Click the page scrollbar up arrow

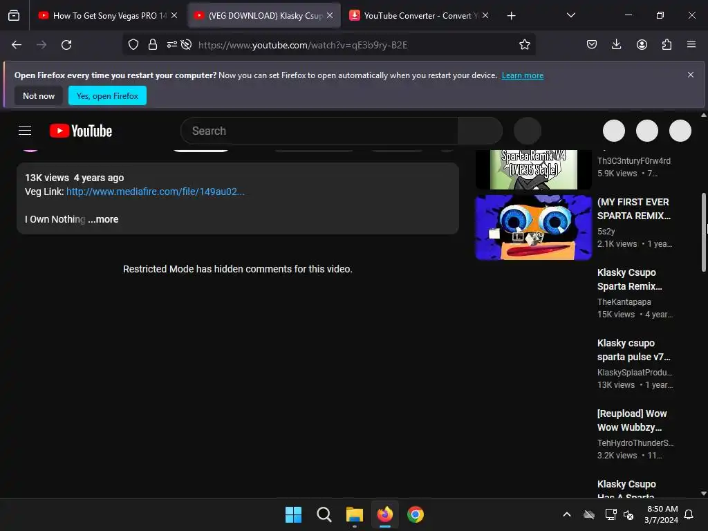coord(703,115)
